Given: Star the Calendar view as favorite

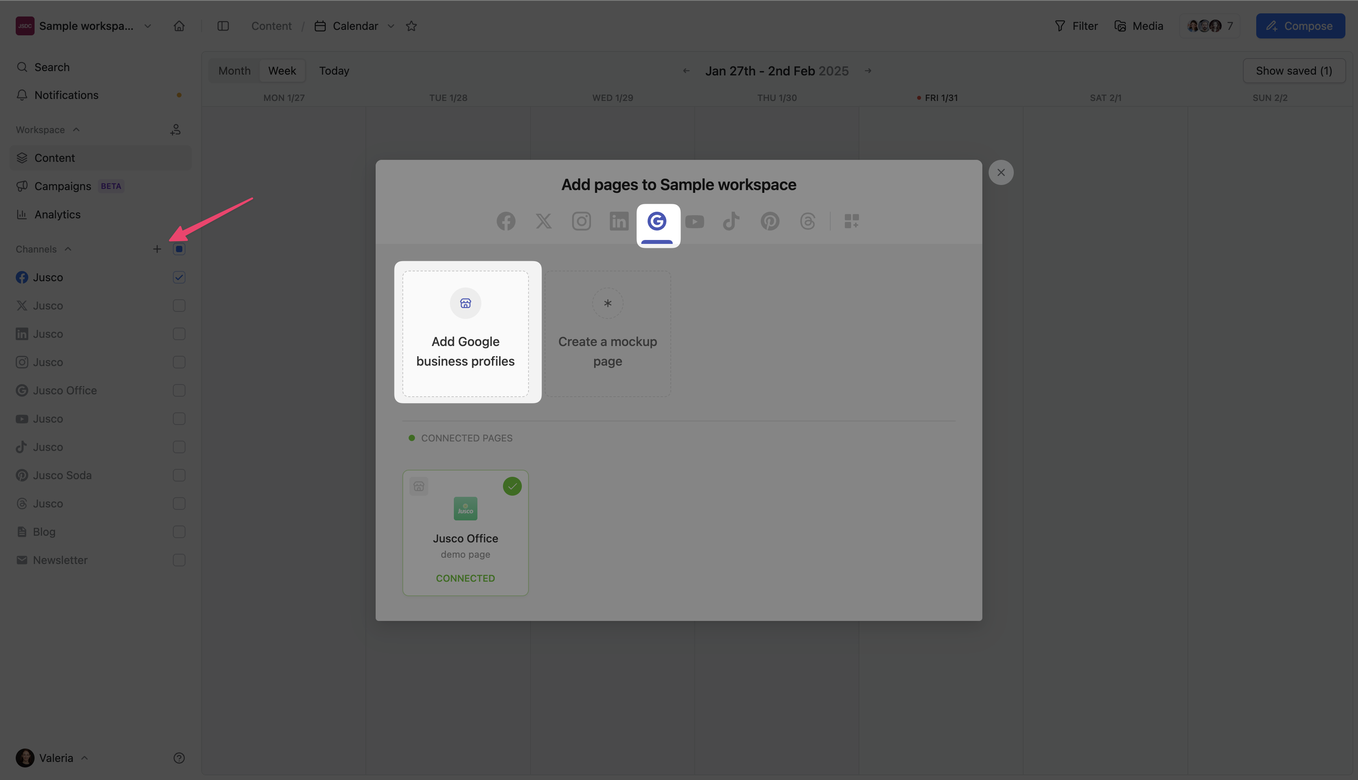Looking at the screenshot, I should [x=411, y=26].
